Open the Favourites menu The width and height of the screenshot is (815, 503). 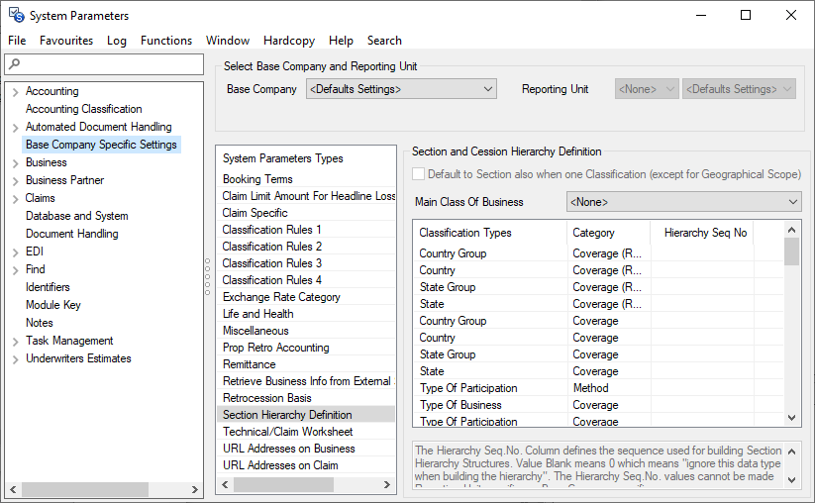pyautogui.click(x=66, y=41)
